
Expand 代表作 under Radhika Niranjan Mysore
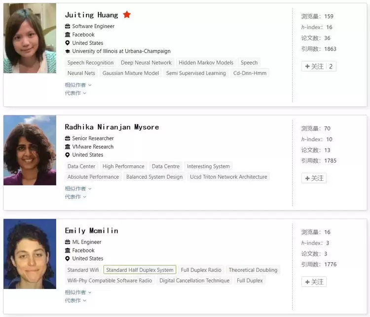[75, 197]
